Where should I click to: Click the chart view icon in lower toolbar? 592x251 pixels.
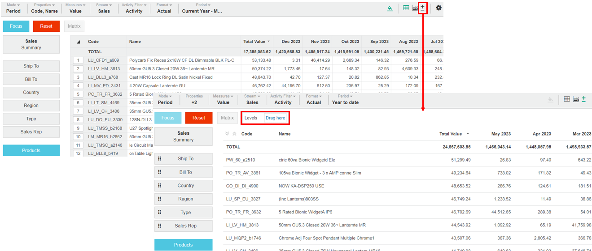pyautogui.click(x=575, y=99)
